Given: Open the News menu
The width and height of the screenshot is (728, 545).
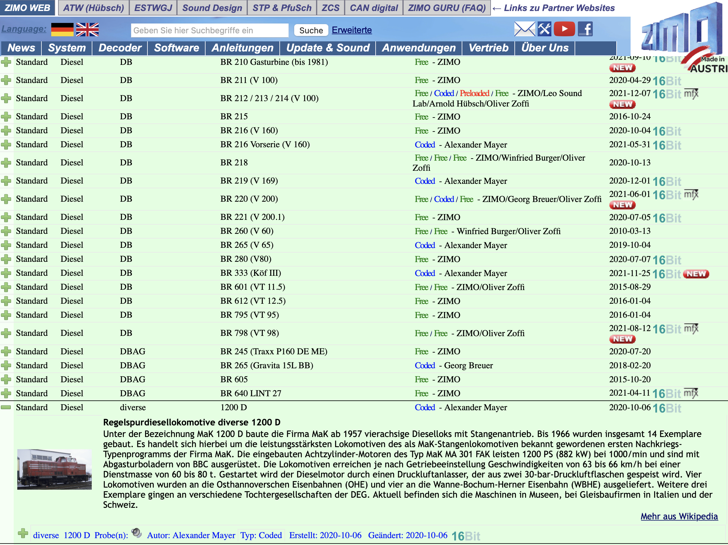Looking at the screenshot, I should pos(21,48).
